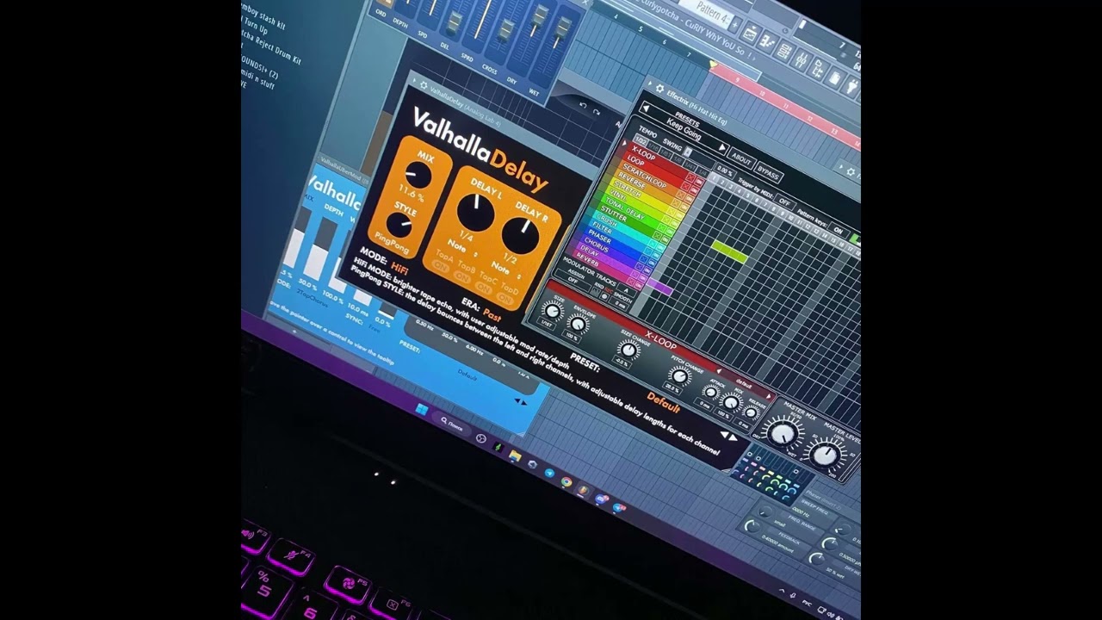Open the ValhallaDelay plugin settings gear

click(424, 84)
